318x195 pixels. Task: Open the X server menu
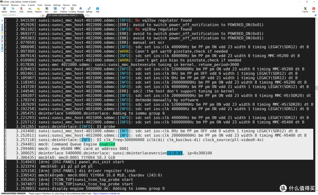32,5
